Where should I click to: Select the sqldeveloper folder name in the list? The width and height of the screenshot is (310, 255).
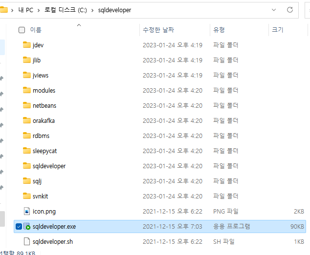coord(49,166)
